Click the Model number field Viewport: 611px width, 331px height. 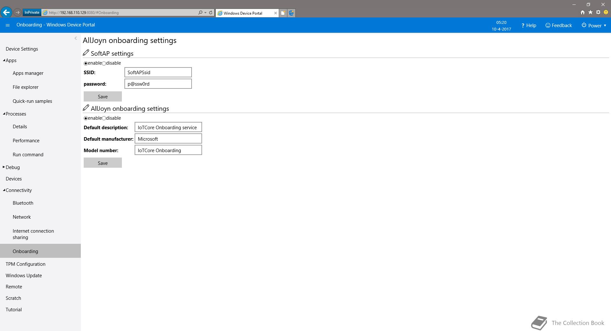point(168,150)
